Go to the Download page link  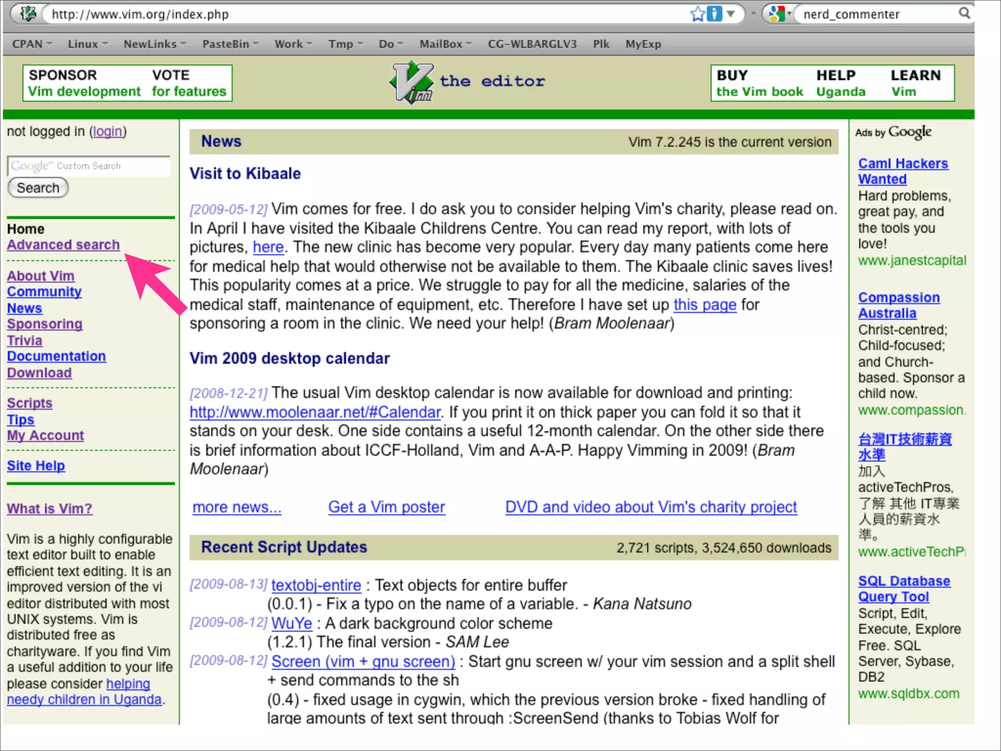[x=39, y=373]
